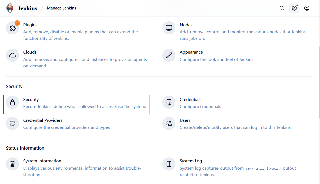Click the Credential Providers icon
This screenshot has width=320, height=184.
click(x=12, y=123)
